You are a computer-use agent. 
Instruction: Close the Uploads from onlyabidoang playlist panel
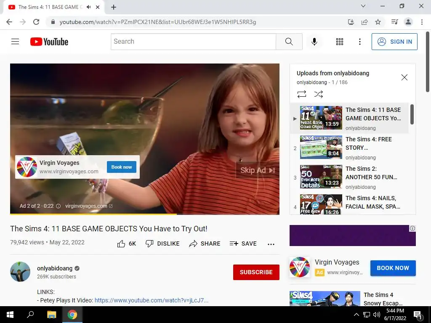tap(404, 77)
